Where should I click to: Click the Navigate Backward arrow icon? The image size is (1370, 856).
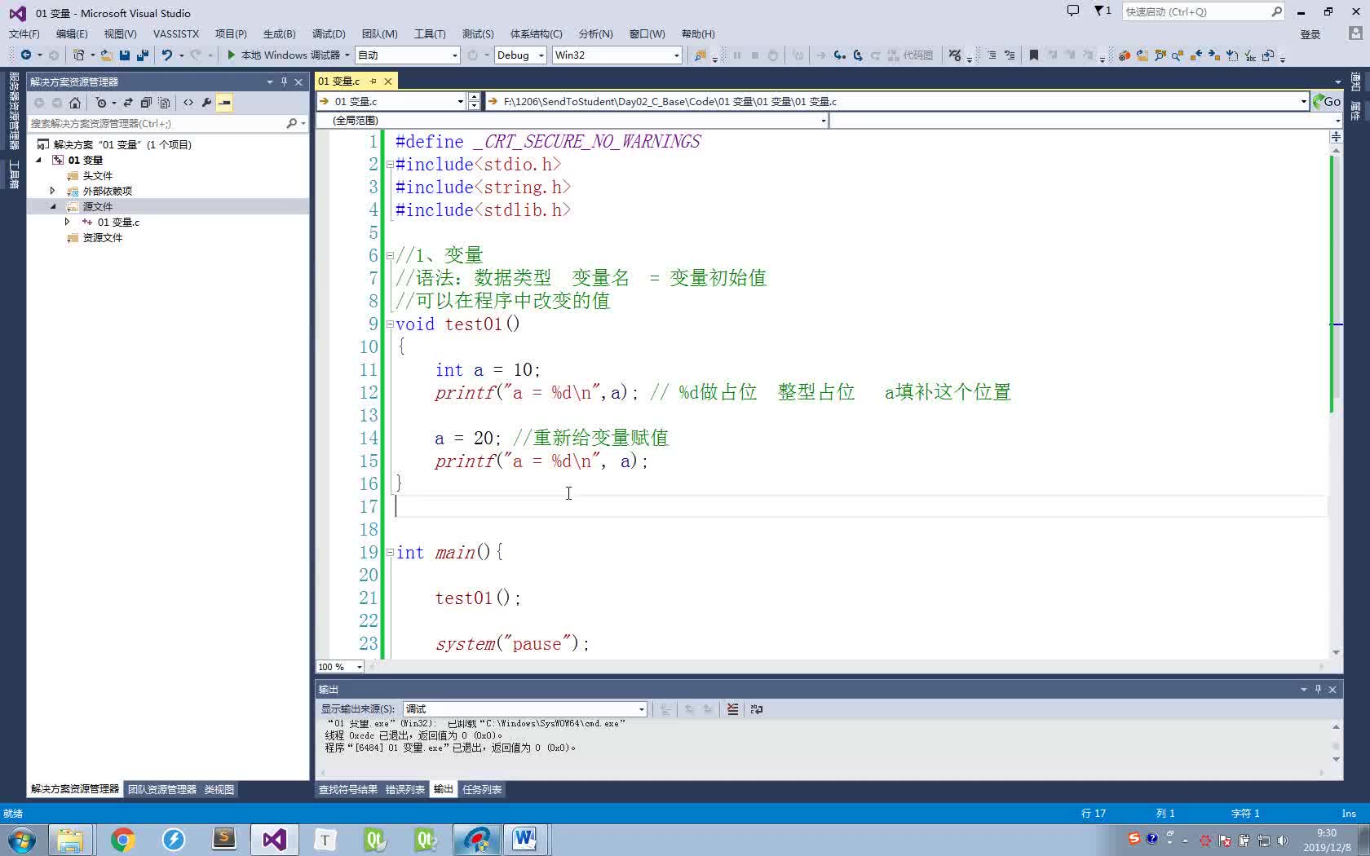[x=26, y=55]
